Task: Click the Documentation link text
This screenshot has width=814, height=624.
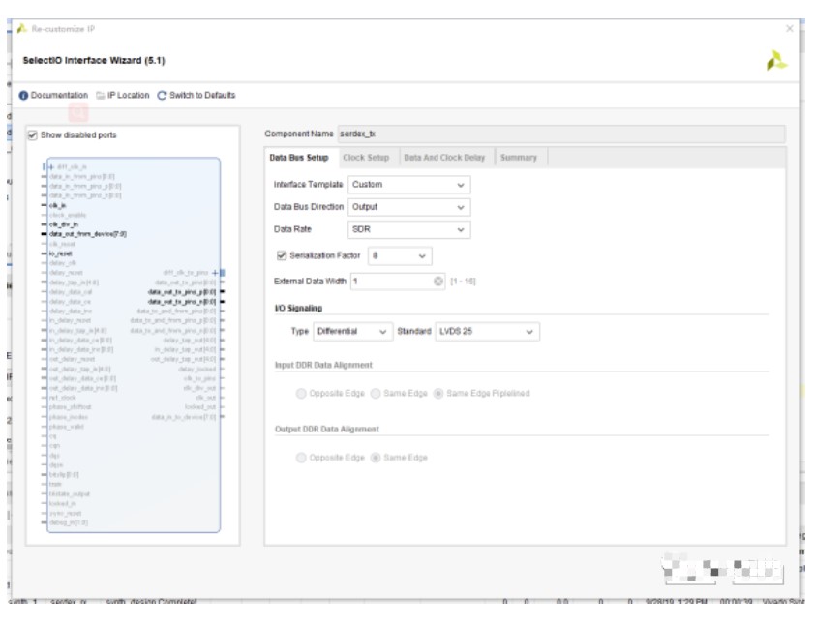Action: (x=59, y=96)
